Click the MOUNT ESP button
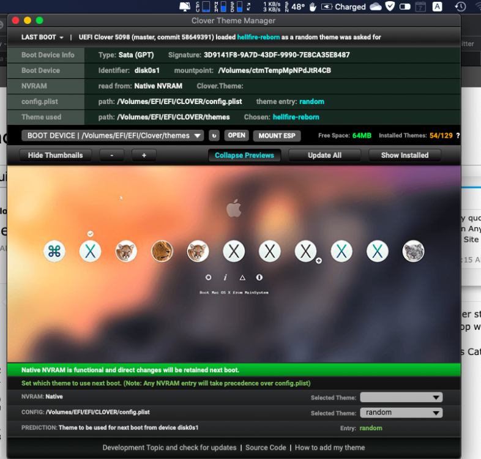 click(x=277, y=136)
